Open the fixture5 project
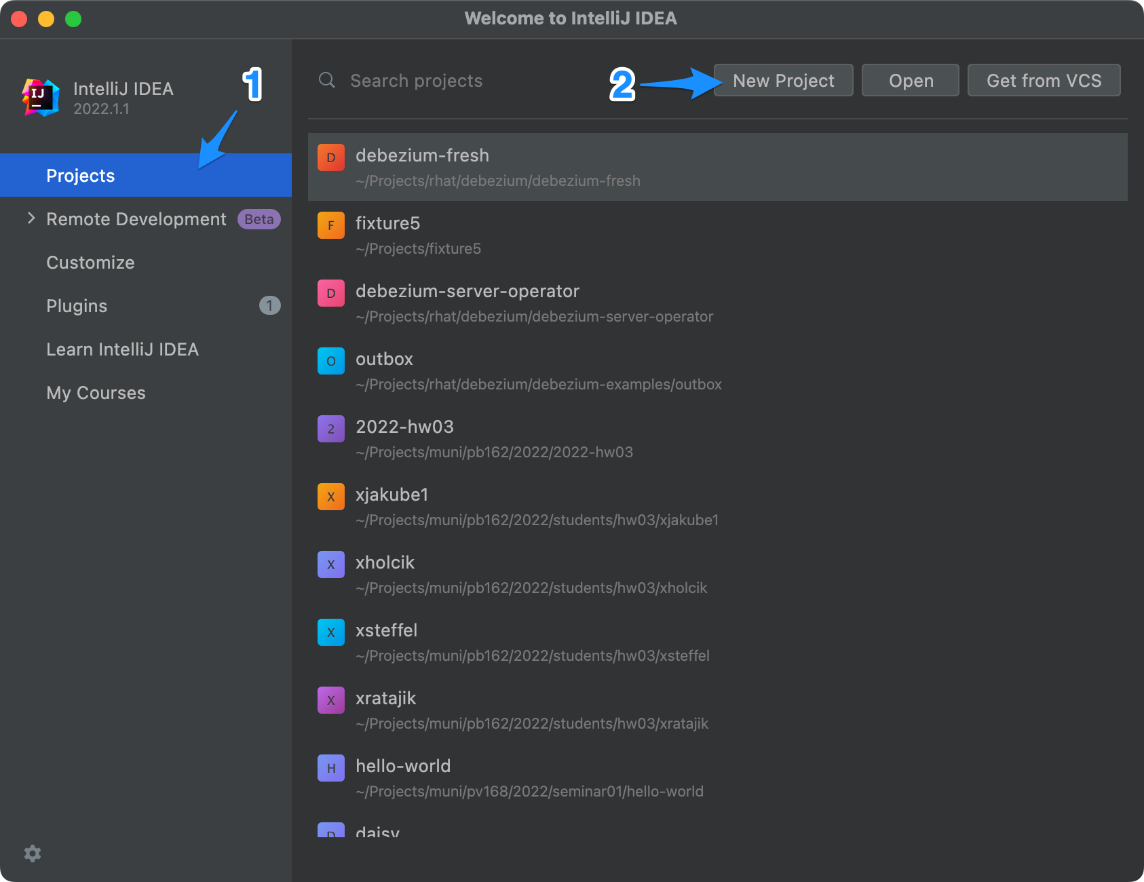 tap(718, 235)
